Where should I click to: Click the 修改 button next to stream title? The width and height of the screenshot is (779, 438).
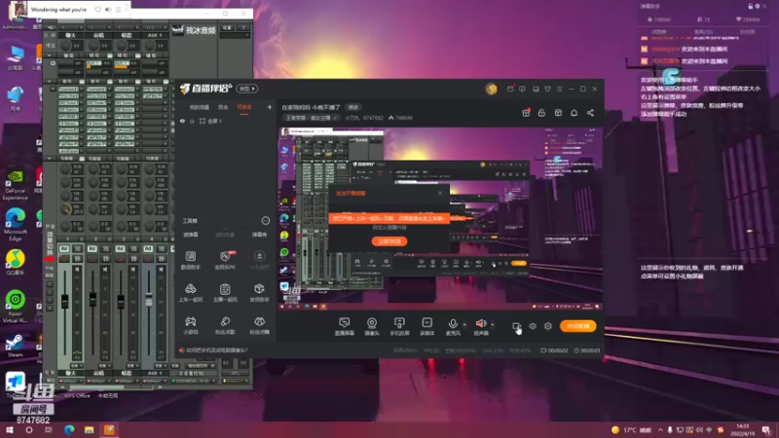(x=353, y=107)
